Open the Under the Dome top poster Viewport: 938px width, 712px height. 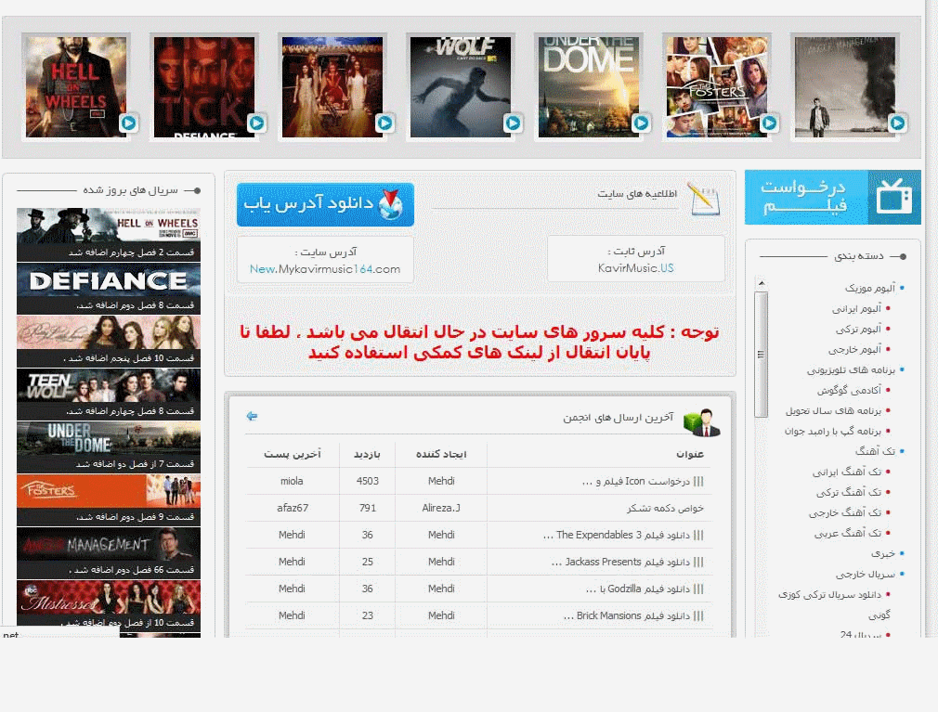[x=589, y=87]
